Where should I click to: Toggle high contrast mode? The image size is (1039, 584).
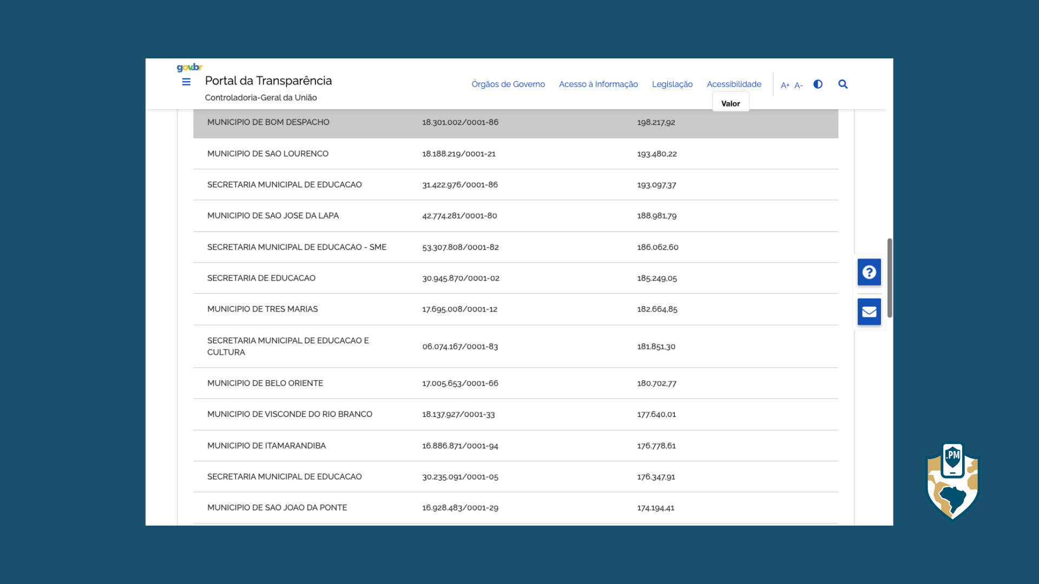tap(818, 84)
